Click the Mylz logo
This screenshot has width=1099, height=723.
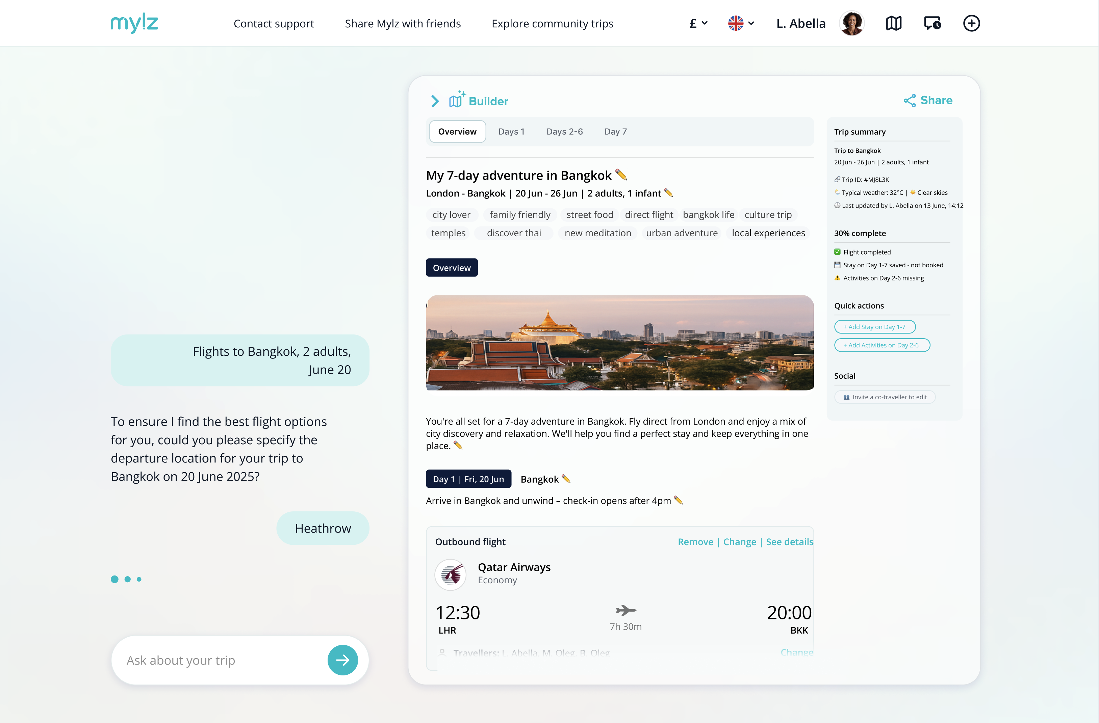pyautogui.click(x=134, y=23)
